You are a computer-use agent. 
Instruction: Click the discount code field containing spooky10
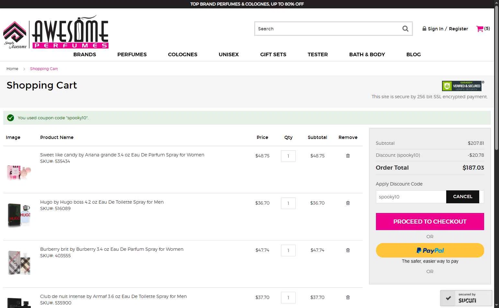[411, 197]
